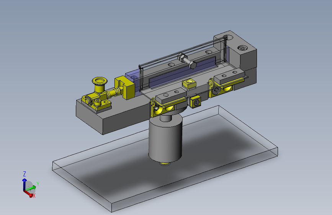
Task: Pick the silver hex bolt on top of the assembly
Action: 187,61
